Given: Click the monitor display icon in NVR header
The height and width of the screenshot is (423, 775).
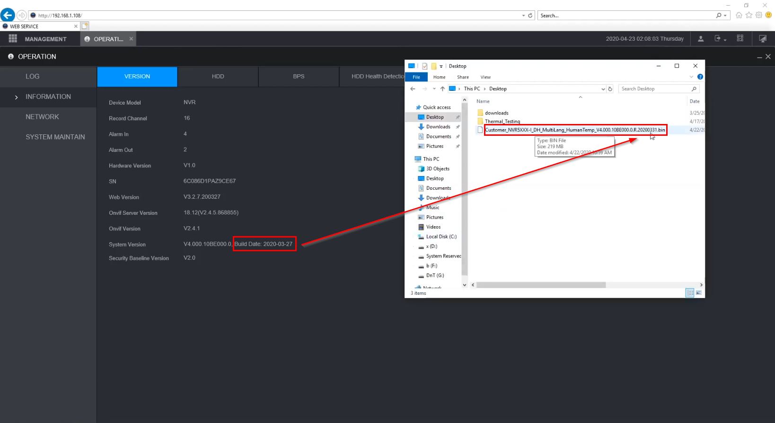Looking at the screenshot, I should (x=763, y=39).
